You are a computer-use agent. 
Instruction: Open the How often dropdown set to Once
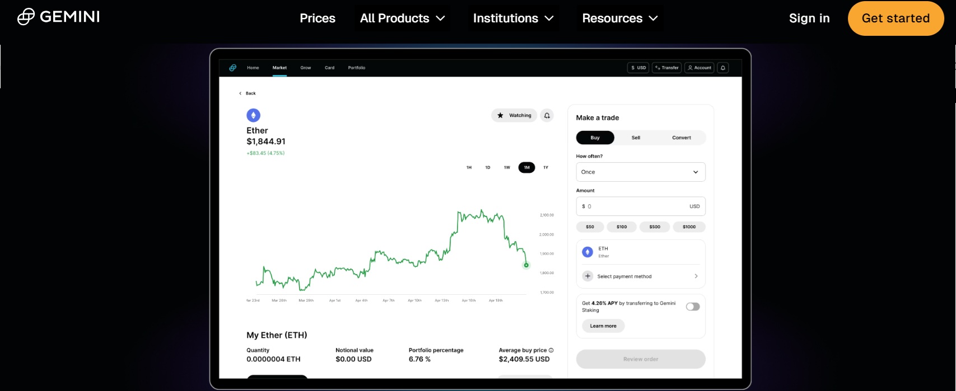coord(641,172)
